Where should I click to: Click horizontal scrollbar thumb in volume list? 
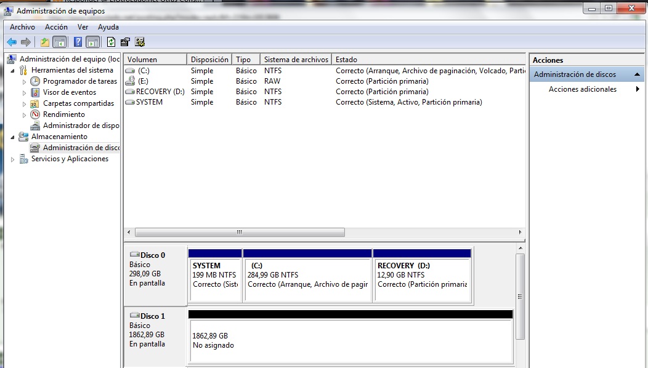coord(240,232)
